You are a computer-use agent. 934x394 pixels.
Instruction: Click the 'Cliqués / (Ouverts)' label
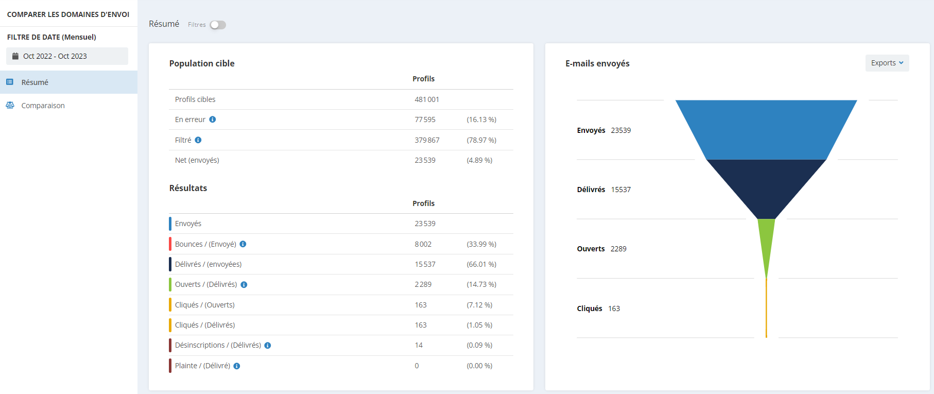pos(205,305)
